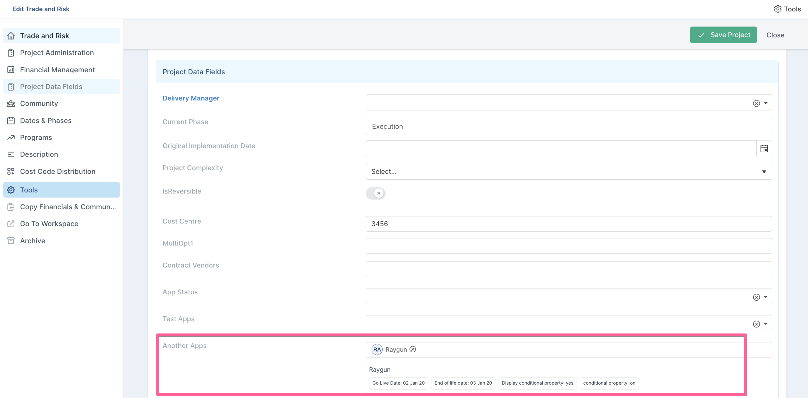The width and height of the screenshot is (808, 398).
Task: Open Trade and Risk in sidebar
Action: (x=61, y=36)
